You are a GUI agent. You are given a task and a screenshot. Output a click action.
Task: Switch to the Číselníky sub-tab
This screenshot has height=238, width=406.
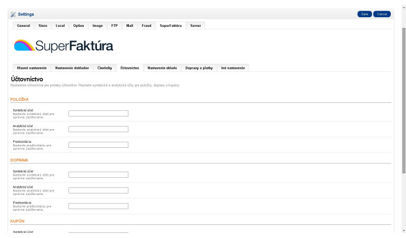105,68
